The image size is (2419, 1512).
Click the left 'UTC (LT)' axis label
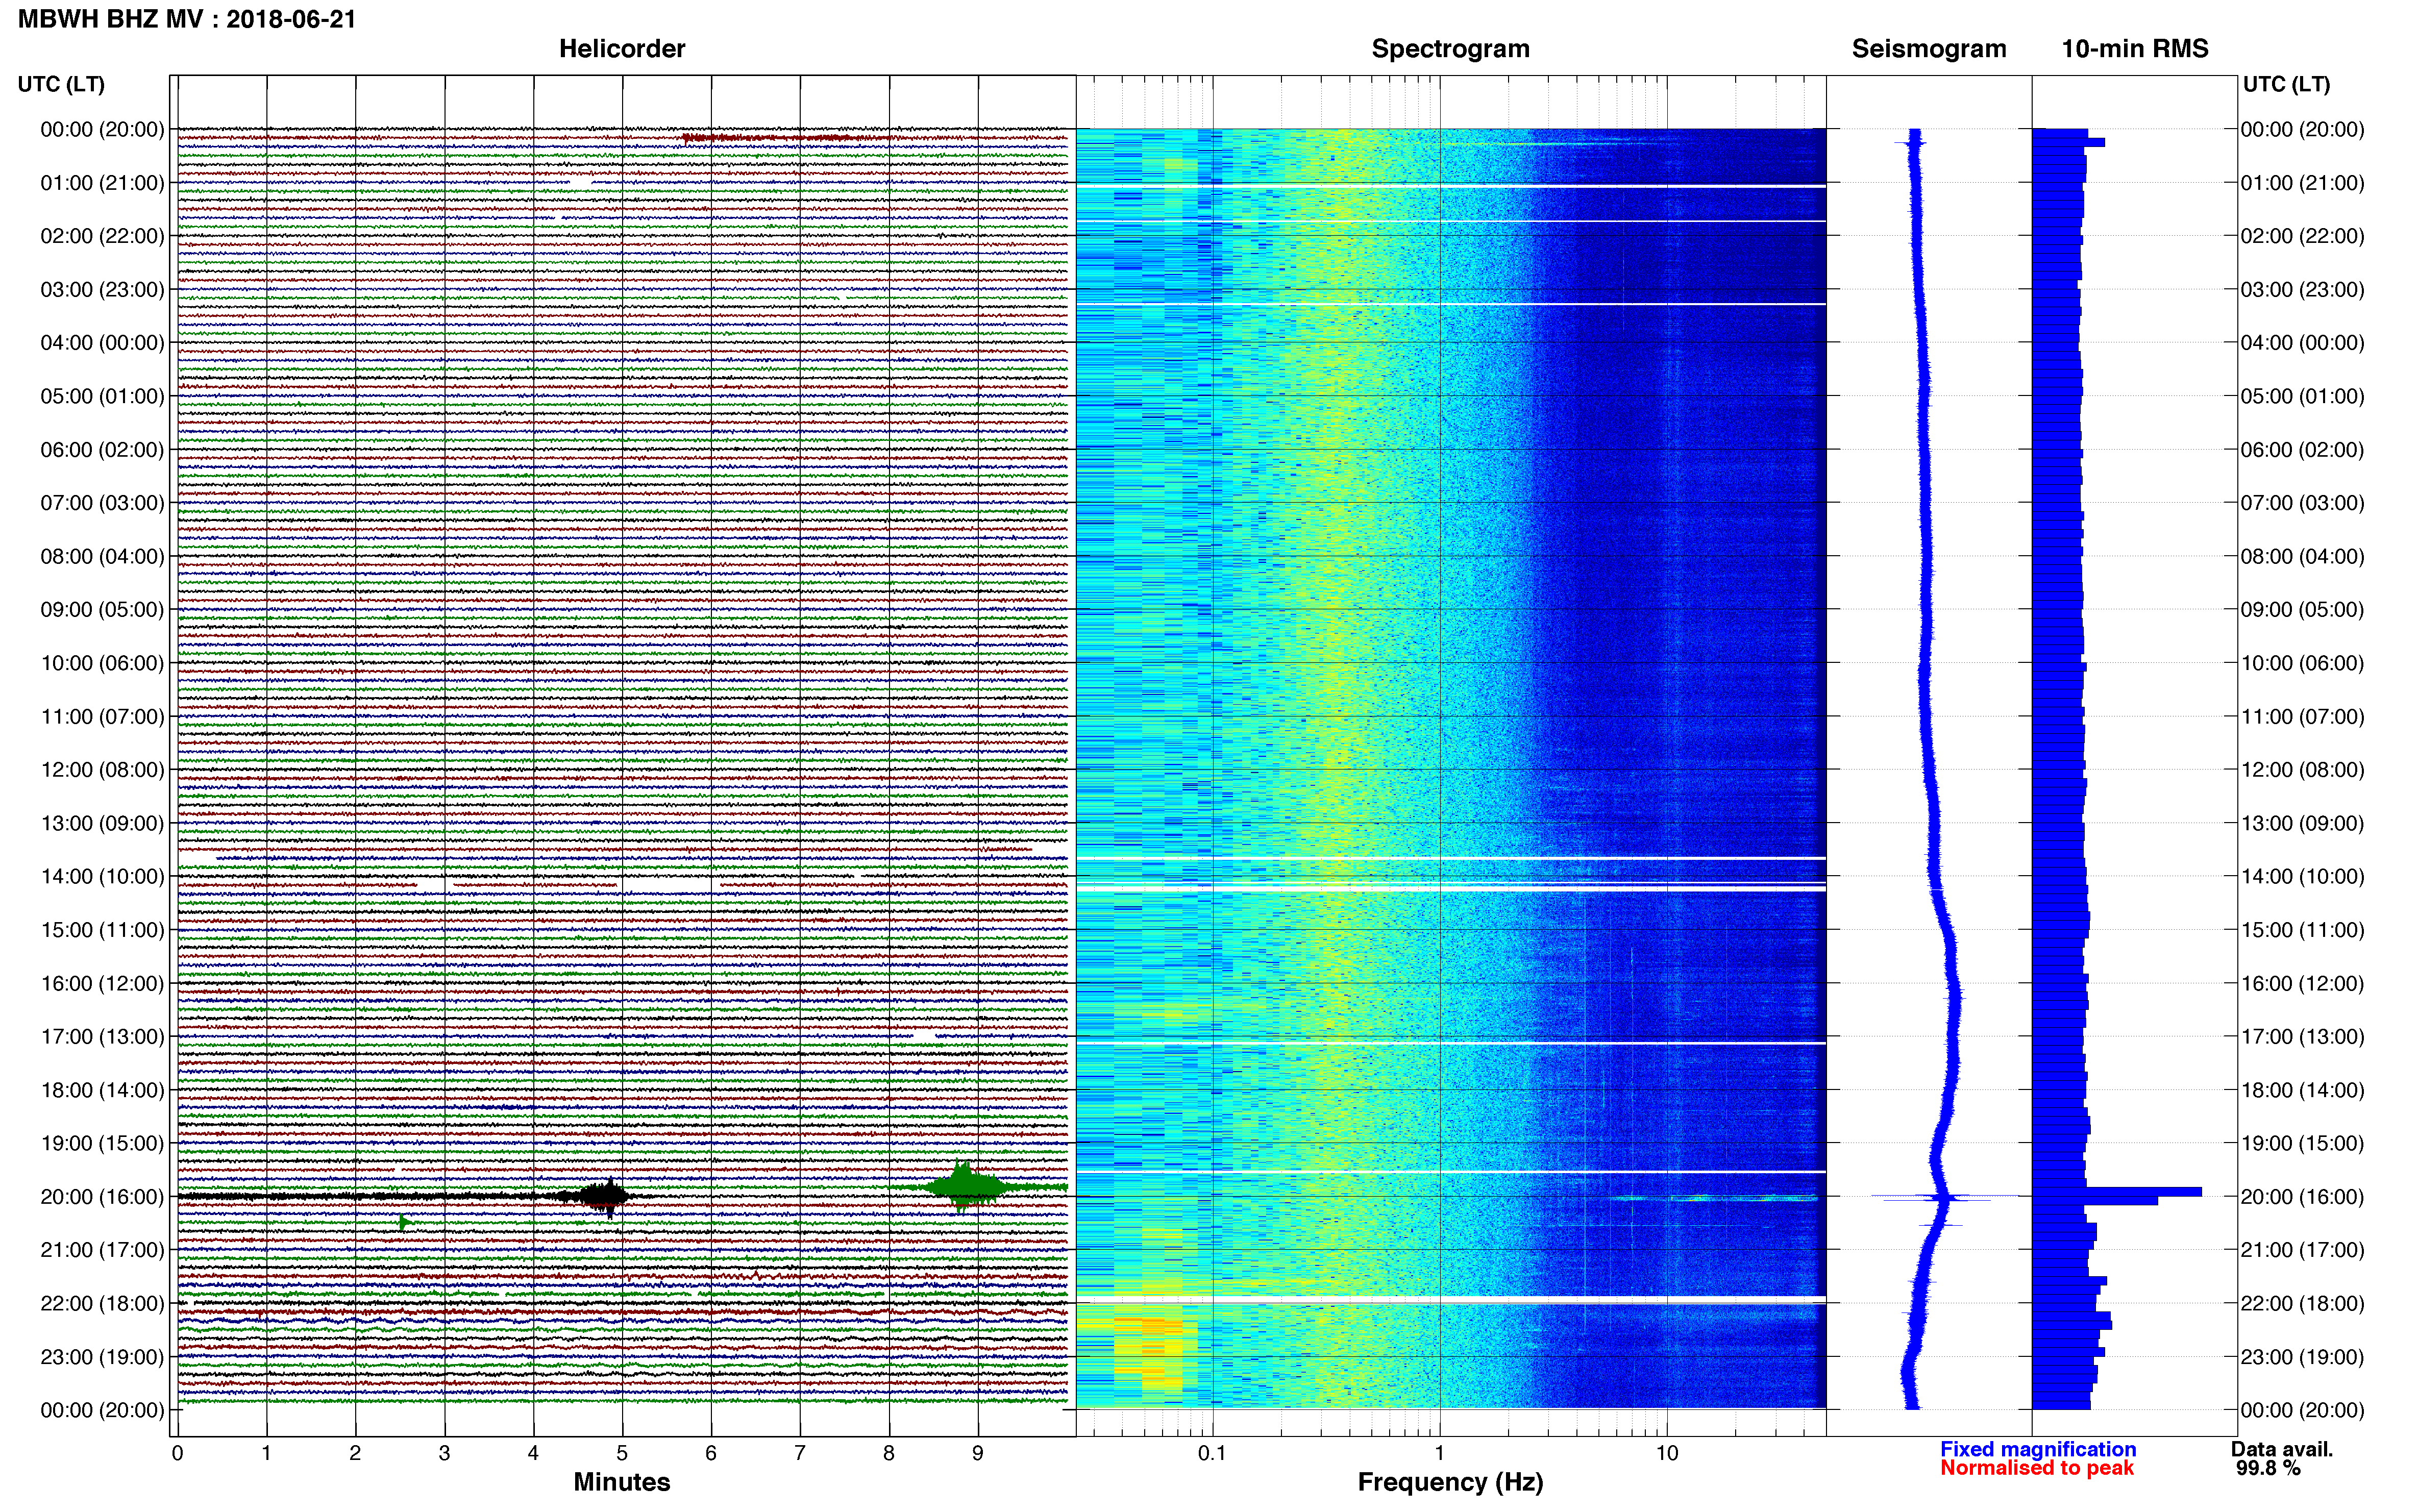pos(61,84)
